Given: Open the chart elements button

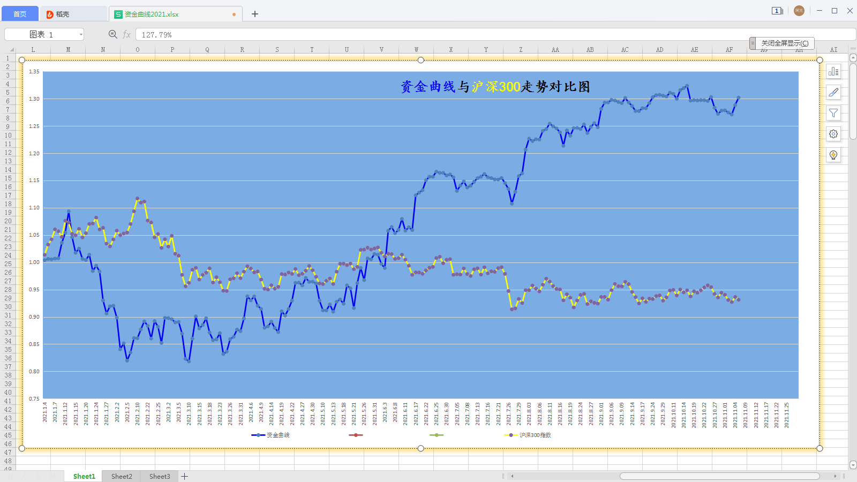Looking at the screenshot, I should (x=833, y=72).
